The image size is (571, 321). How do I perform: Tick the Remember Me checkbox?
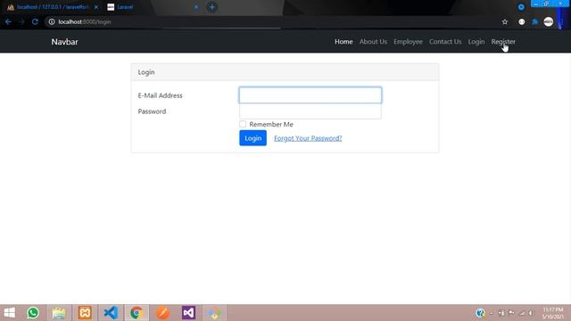(x=243, y=124)
